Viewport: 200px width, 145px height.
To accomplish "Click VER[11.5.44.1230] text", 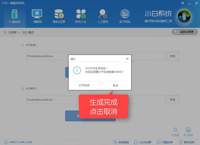I will tap(21, 142).
